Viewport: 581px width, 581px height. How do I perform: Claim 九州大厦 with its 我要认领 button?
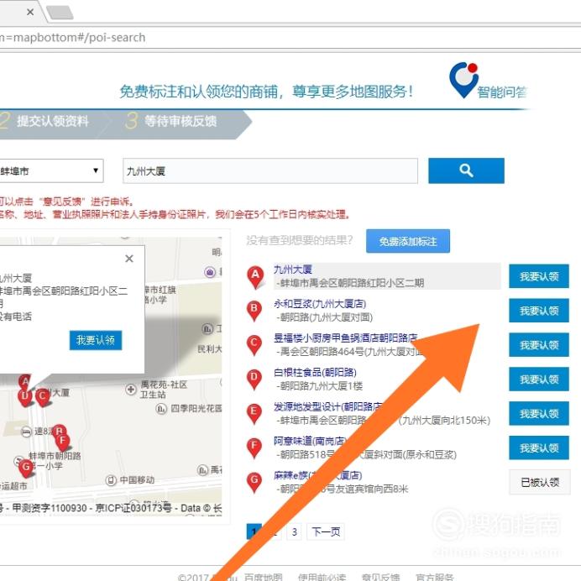[x=539, y=276]
